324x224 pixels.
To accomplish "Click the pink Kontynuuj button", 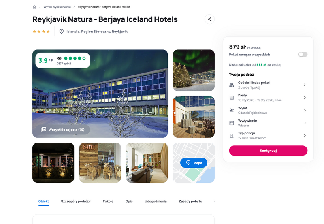I will [x=268, y=151].
